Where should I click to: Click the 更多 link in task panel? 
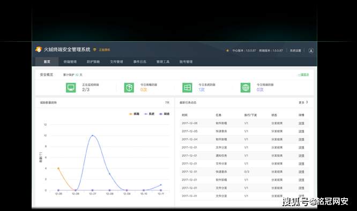[x=301, y=102]
